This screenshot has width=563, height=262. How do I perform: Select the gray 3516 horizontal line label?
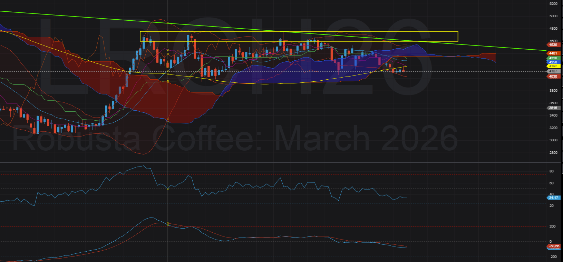click(553, 108)
